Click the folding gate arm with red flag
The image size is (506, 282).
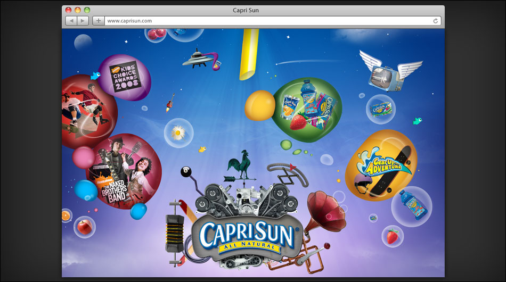point(288,175)
